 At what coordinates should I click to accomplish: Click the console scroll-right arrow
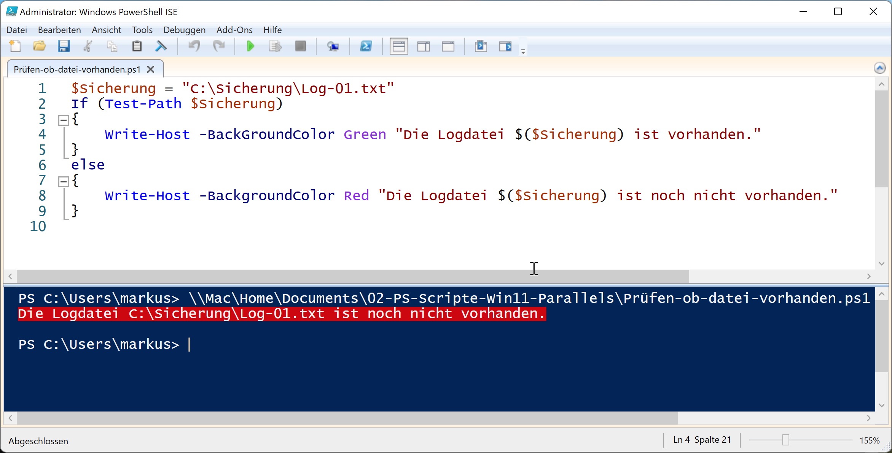pyautogui.click(x=869, y=418)
